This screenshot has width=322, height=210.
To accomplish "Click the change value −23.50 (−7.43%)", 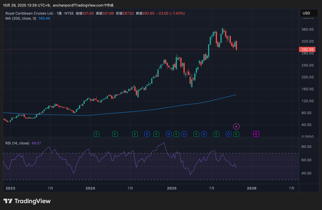I will coord(171,13).
